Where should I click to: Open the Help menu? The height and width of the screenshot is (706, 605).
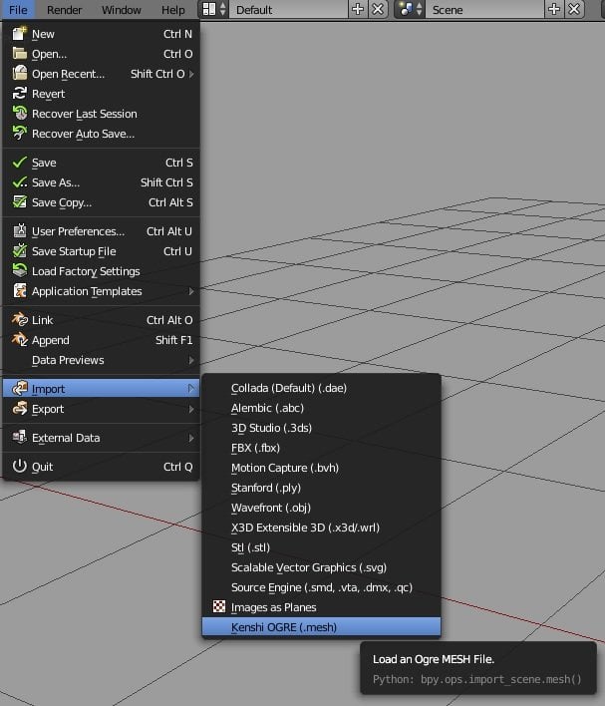pyautogui.click(x=172, y=9)
